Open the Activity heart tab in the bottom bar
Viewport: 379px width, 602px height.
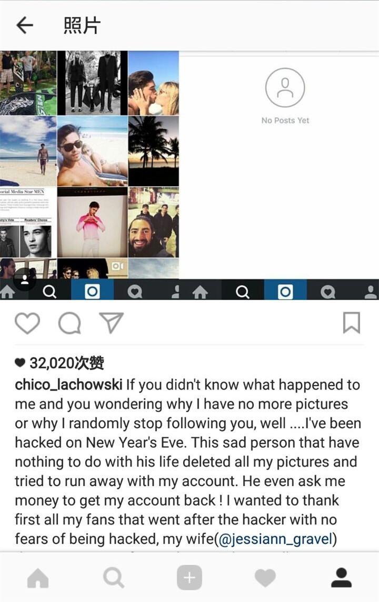[x=265, y=578]
